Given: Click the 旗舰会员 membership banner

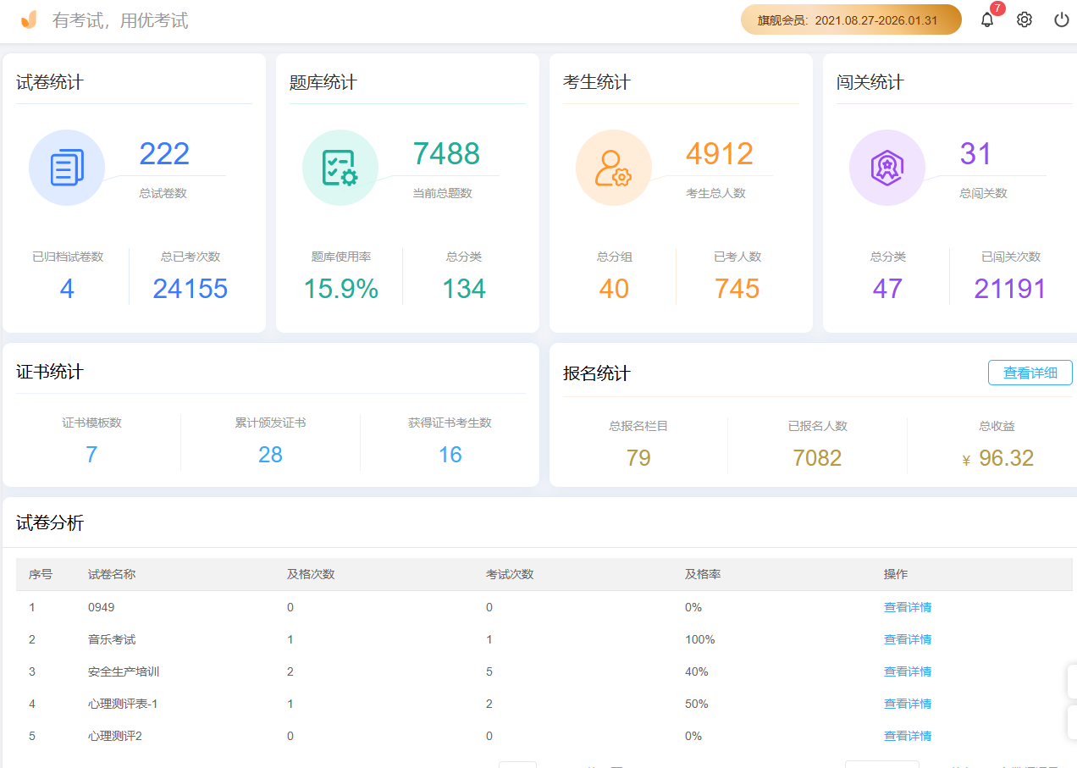Looking at the screenshot, I should point(850,19).
